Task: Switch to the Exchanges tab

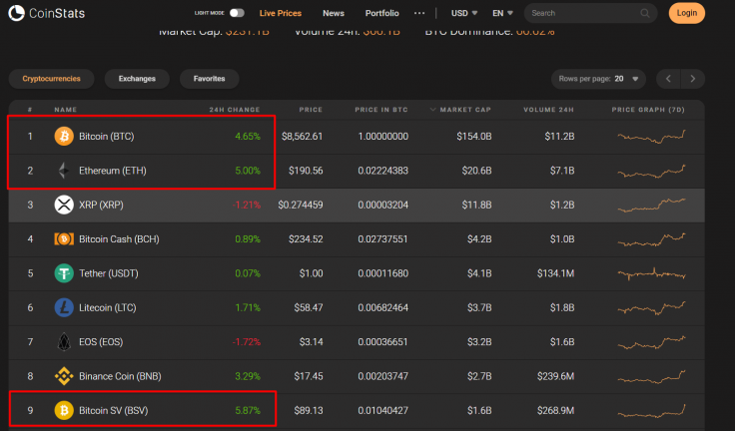Action: pyautogui.click(x=137, y=79)
